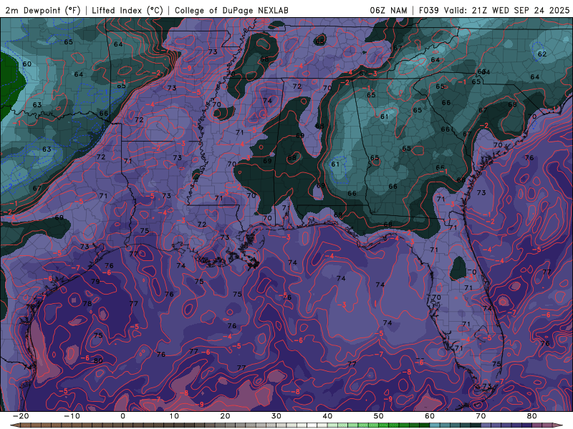The image size is (573, 429).
Task: Click the green segment of the color bar
Action: 380,425
